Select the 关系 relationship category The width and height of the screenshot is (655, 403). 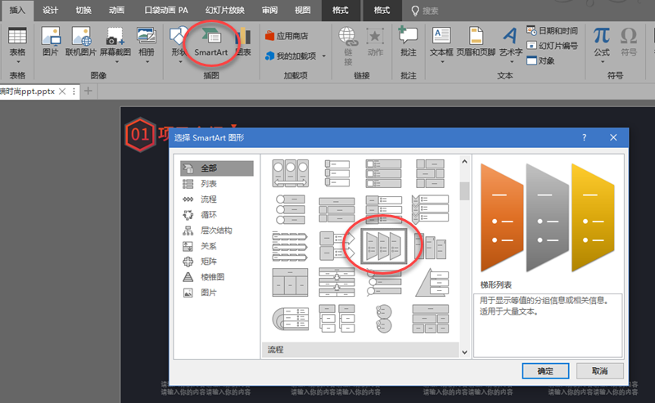coord(217,246)
